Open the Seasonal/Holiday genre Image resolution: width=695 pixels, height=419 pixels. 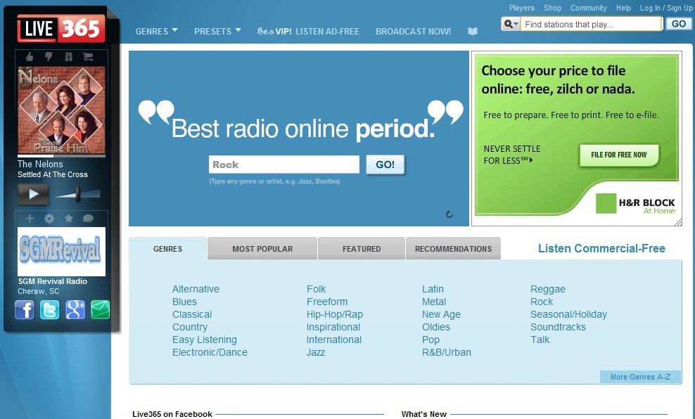(x=568, y=314)
